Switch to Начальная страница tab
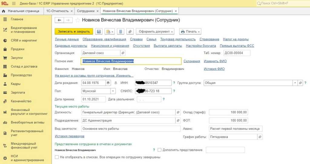Image resolution: width=310 pixels, height=164 pixels. tap(23, 11)
